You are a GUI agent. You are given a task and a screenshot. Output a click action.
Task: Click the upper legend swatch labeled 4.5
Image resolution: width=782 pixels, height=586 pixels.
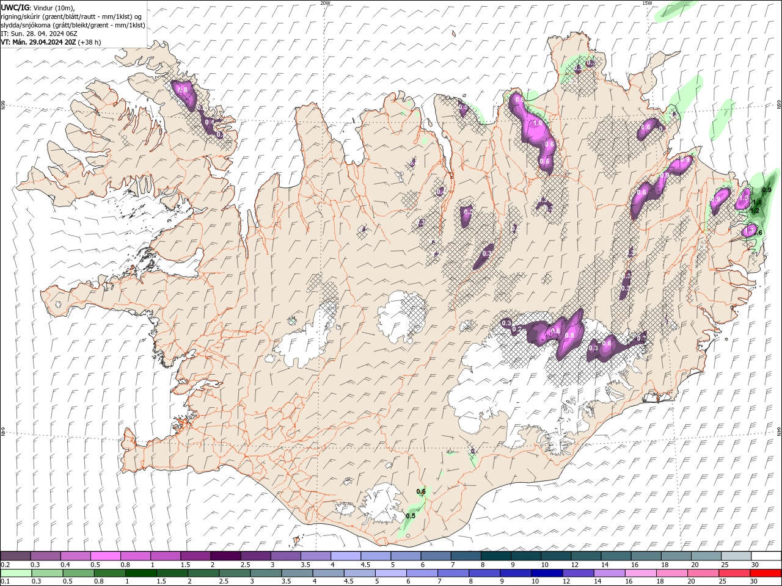coord(375,556)
